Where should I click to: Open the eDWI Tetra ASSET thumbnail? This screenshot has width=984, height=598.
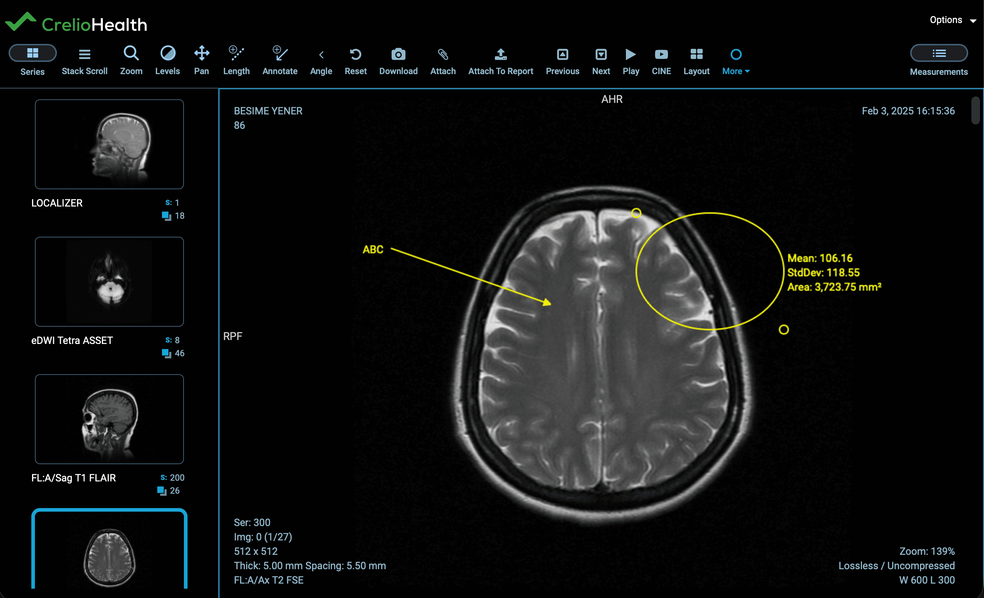[x=109, y=281]
